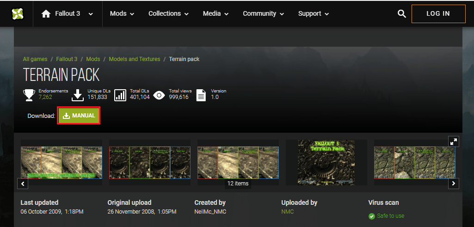Click the Total DLs bar chart icon
This screenshot has width=474, height=227.
click(120, 95)
